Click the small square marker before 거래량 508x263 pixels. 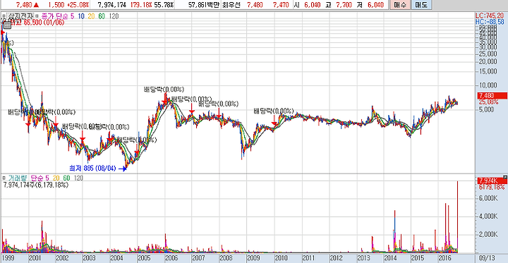pyautogui.click(x=4, y=178)
